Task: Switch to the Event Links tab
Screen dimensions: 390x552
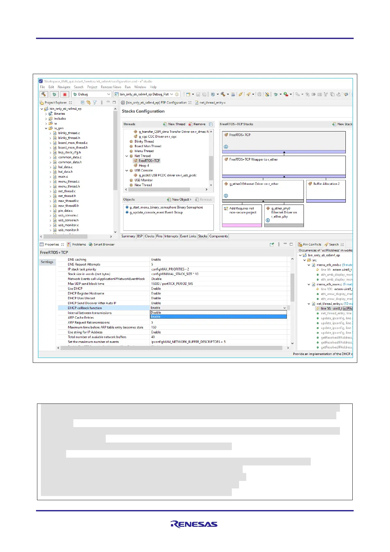Action: point(188,236)
